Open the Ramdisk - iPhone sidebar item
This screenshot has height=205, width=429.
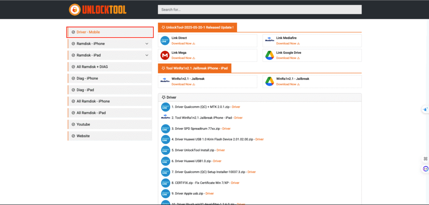click(x=110, y=44)
